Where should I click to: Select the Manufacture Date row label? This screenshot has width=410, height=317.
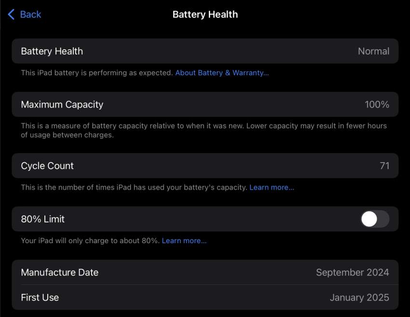pyautogui.click(x=60, y=273)
